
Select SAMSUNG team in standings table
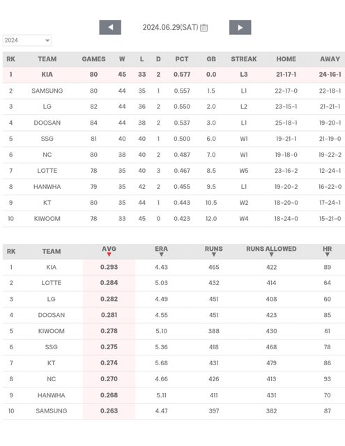click(x=47, y=91)
